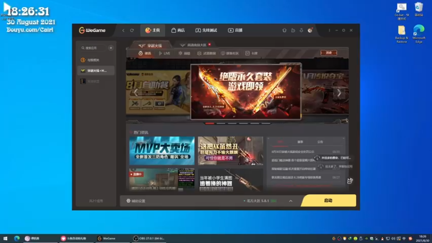The image size is (432, 243).
Task: Open the 先锋测试 tab
Action: coord(206,30)
